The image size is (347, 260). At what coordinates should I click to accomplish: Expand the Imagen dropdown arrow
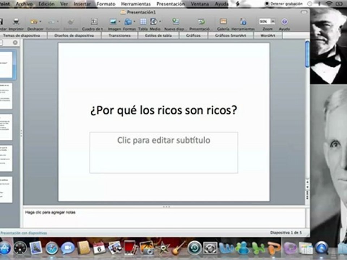[x=119, y=22]
